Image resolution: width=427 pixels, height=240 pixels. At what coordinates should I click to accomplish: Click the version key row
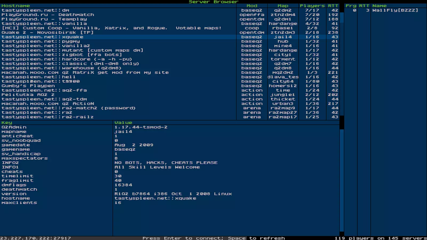pyautogui.click(x=170, y=194)
